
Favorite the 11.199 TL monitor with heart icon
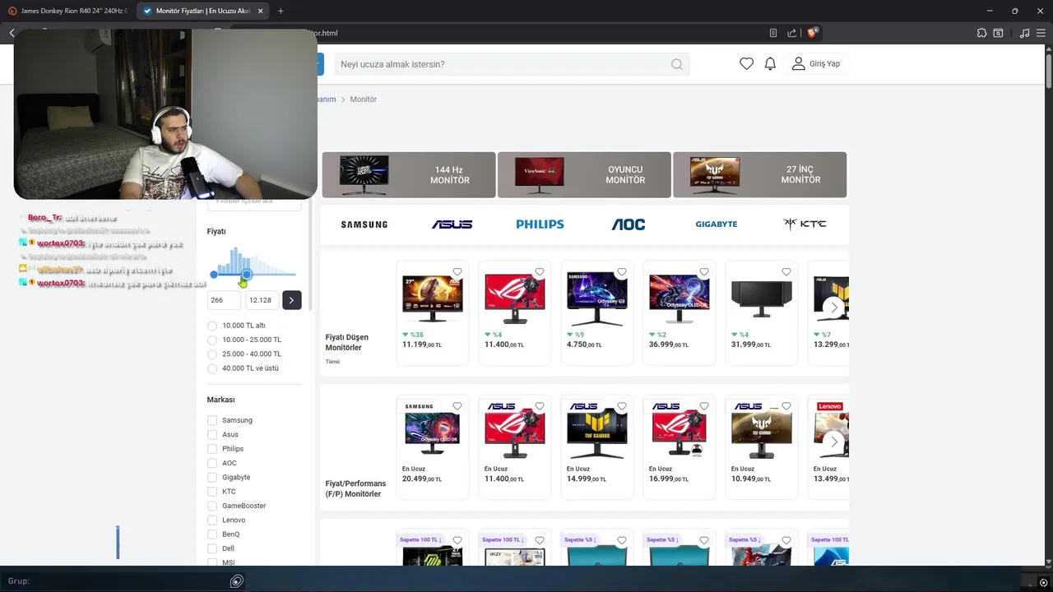point(457,272)
